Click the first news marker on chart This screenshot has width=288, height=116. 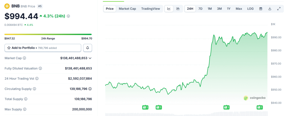tap(145, 107)
